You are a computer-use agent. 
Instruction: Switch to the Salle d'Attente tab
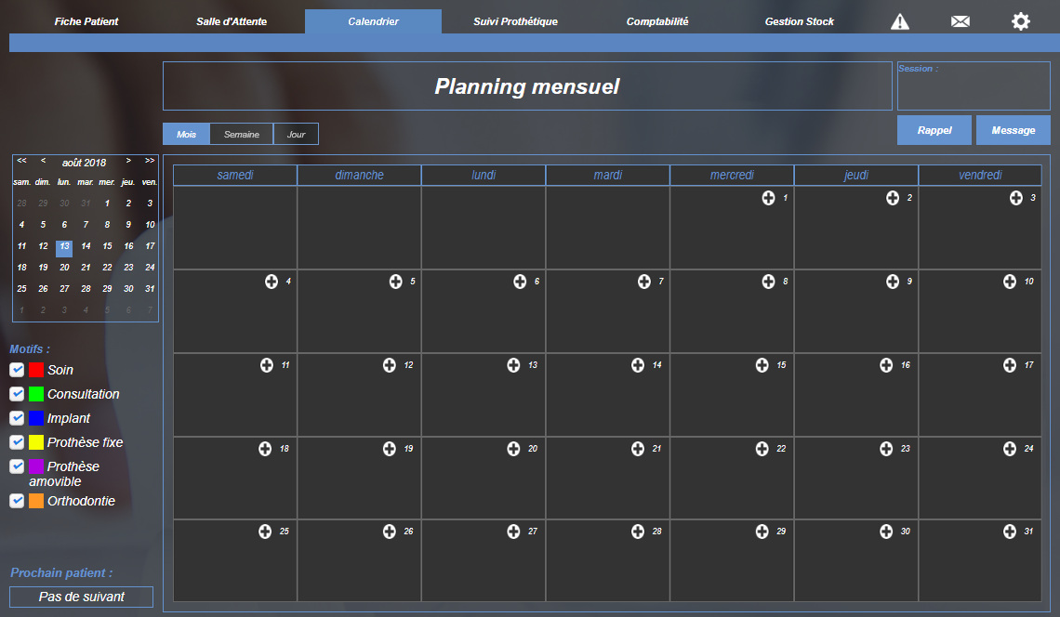pyautogui.click(x=232, y=21)
